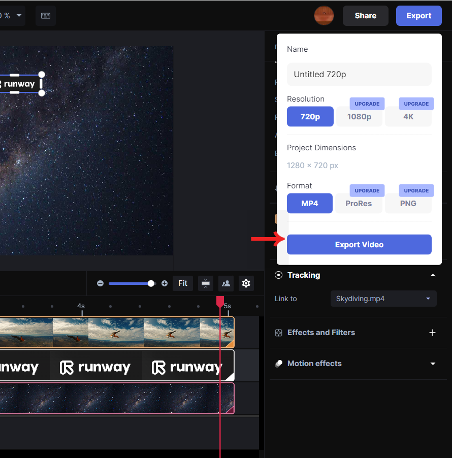Screen dimensions: 452x458
Task: Click the top Export button
Action: 418,16
